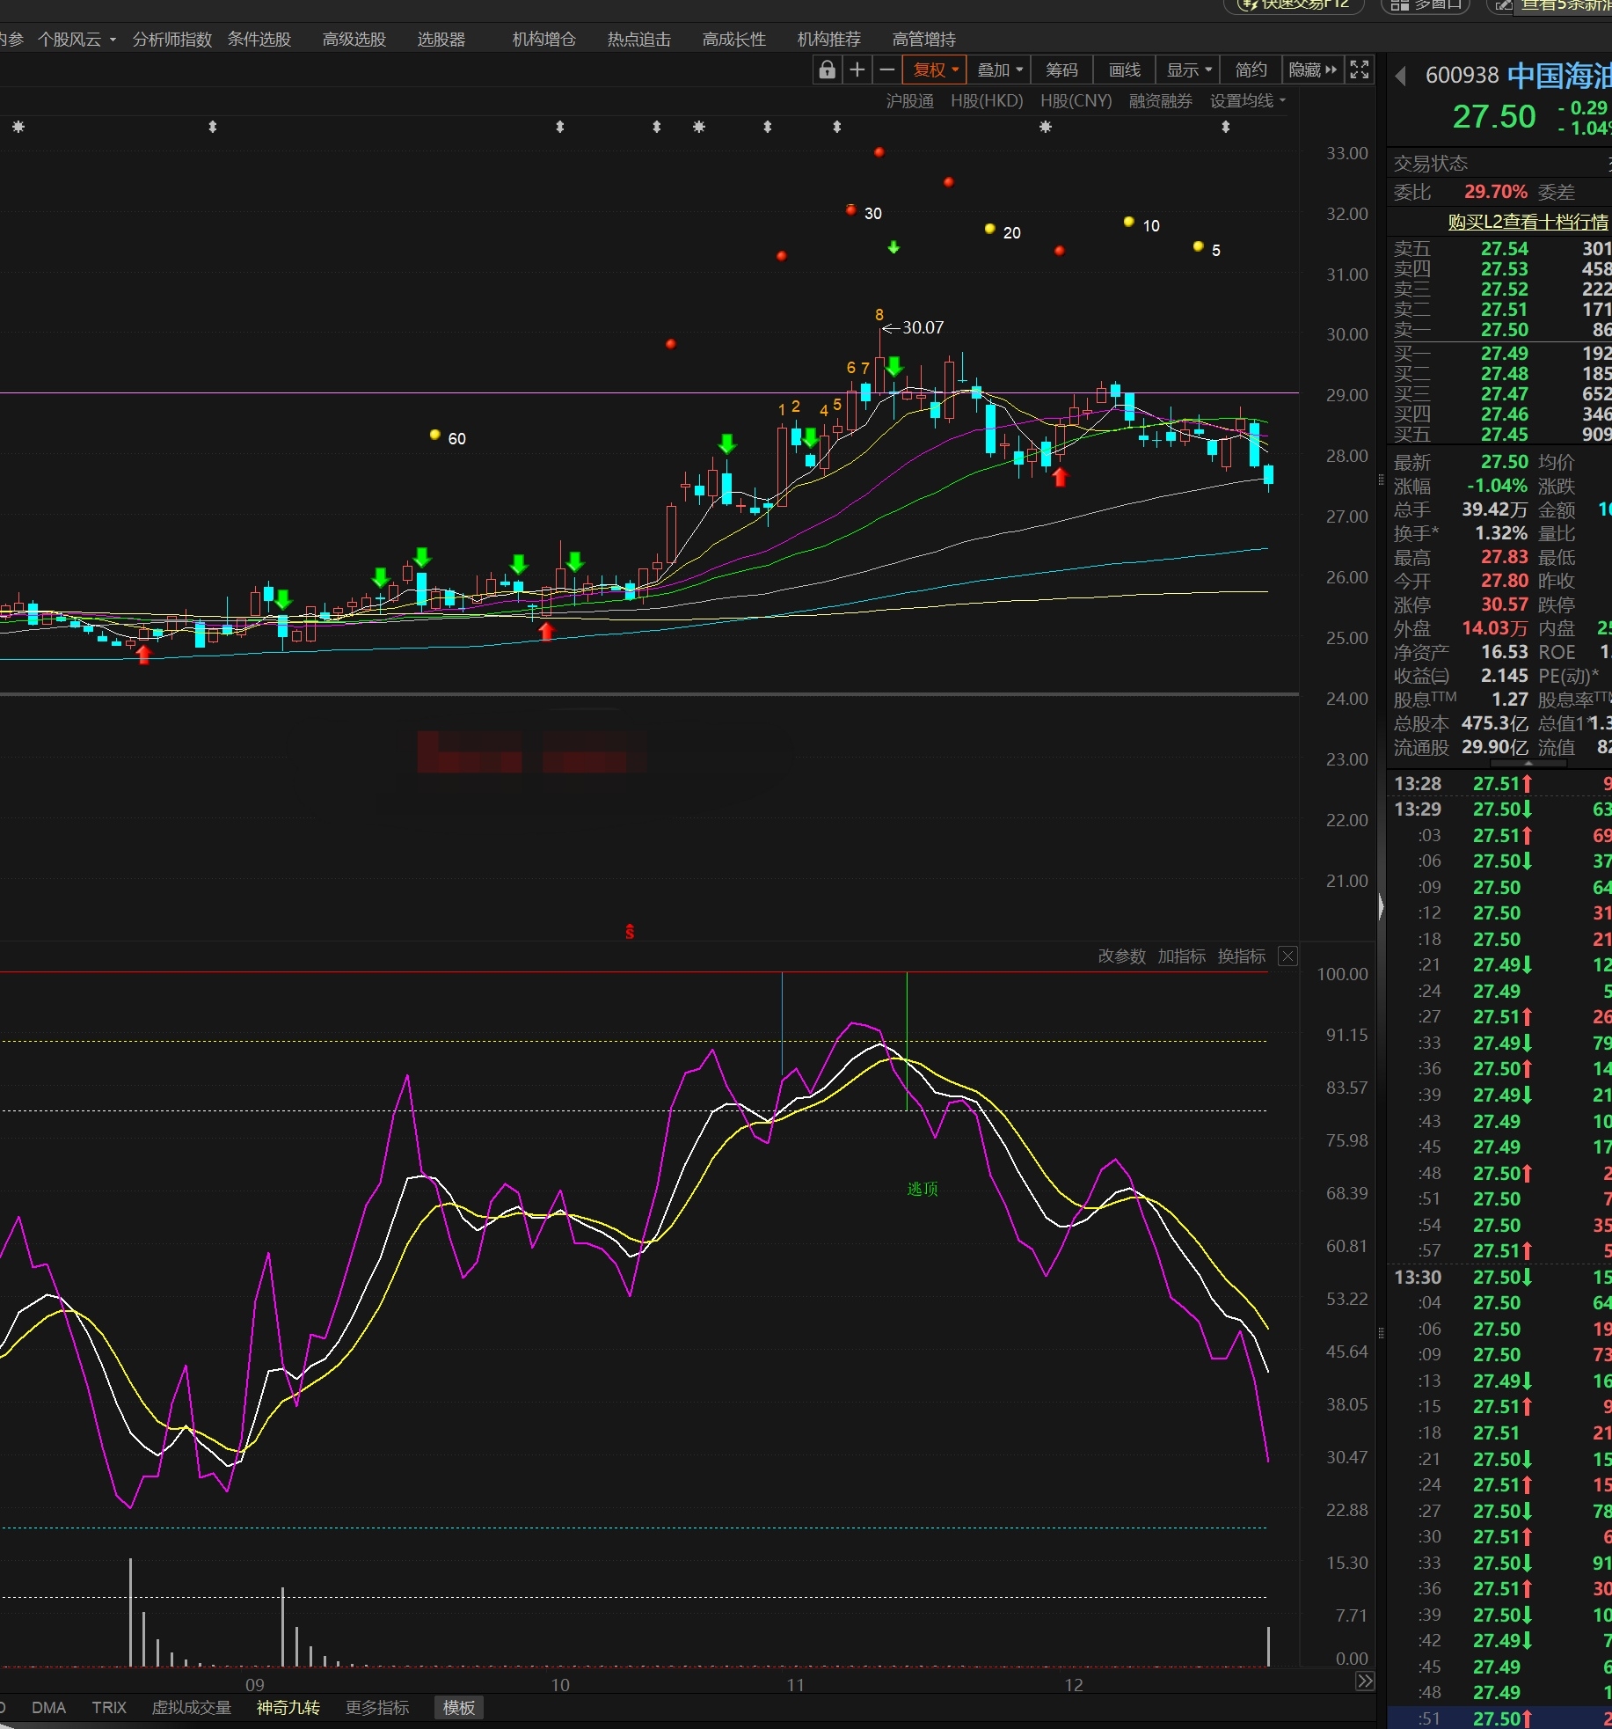Click the lock icon in chart toolbar

click(827, 70)
